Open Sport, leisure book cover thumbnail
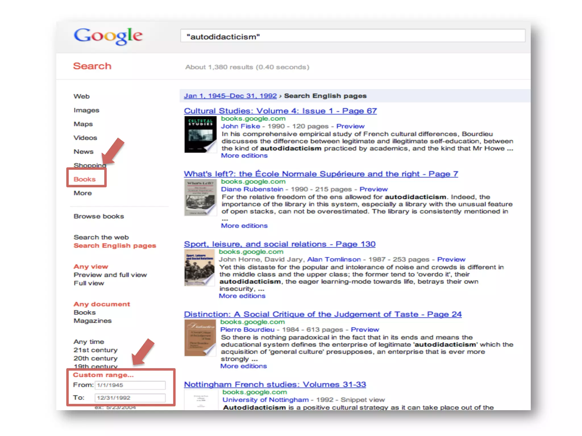582x436 pixels. pyautogui.click(x=199, y=267)
